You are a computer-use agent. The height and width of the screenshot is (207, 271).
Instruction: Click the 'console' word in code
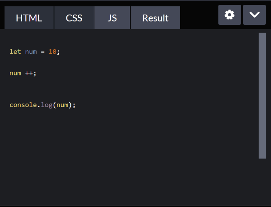23,105
